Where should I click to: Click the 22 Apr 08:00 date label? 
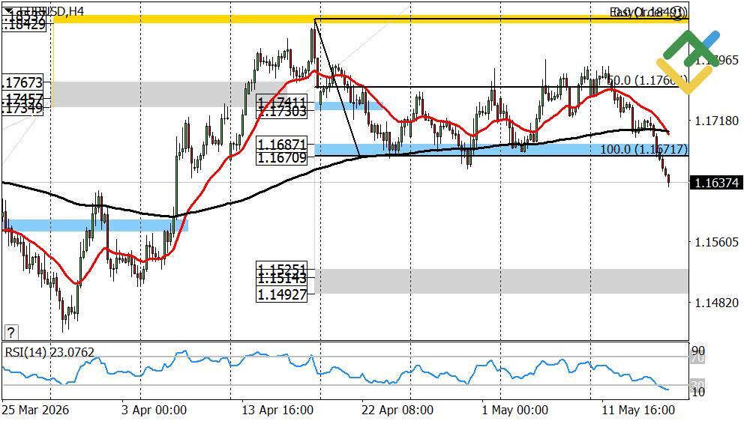click(397, 410)
